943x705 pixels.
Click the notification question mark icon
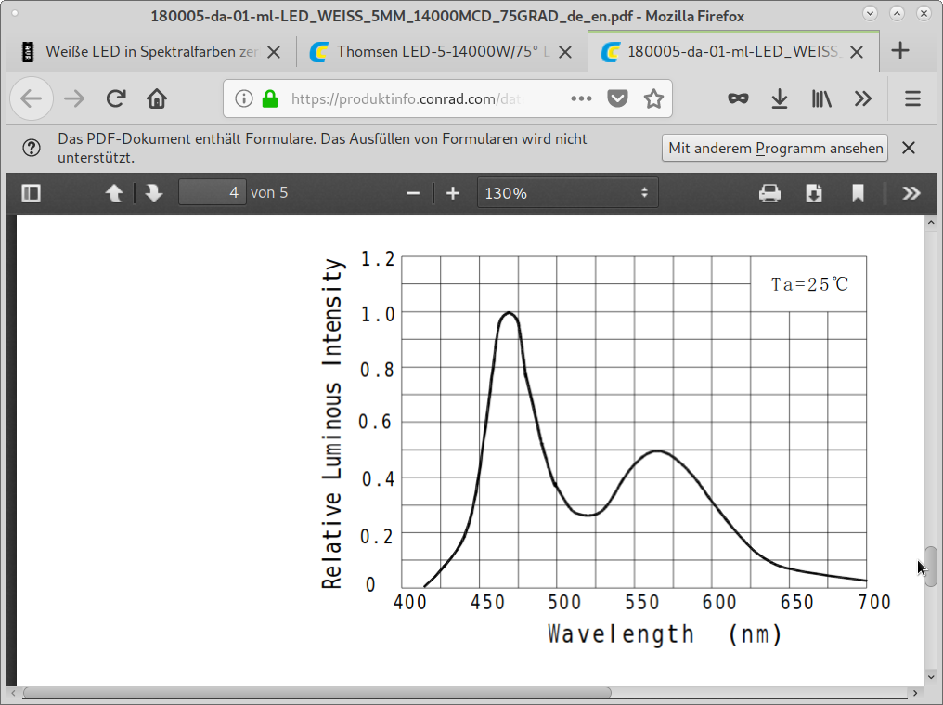point(32,148)
